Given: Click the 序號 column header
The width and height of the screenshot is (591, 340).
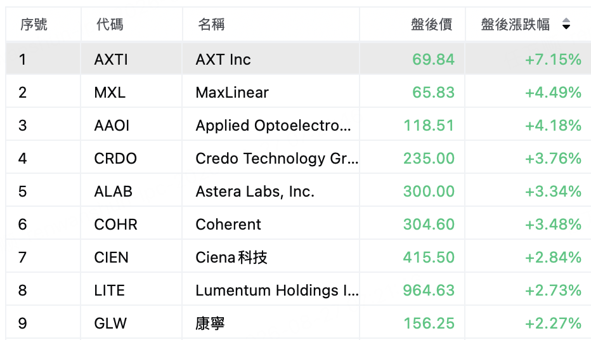Looking at the screenshot, I should click(34, 25).
